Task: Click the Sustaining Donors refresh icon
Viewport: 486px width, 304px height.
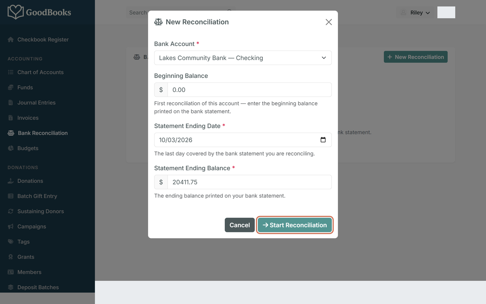Action: click(x=11, y=211)
